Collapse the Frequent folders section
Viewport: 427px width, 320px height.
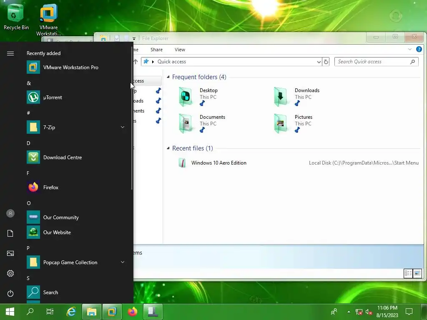tap(168, 77)
